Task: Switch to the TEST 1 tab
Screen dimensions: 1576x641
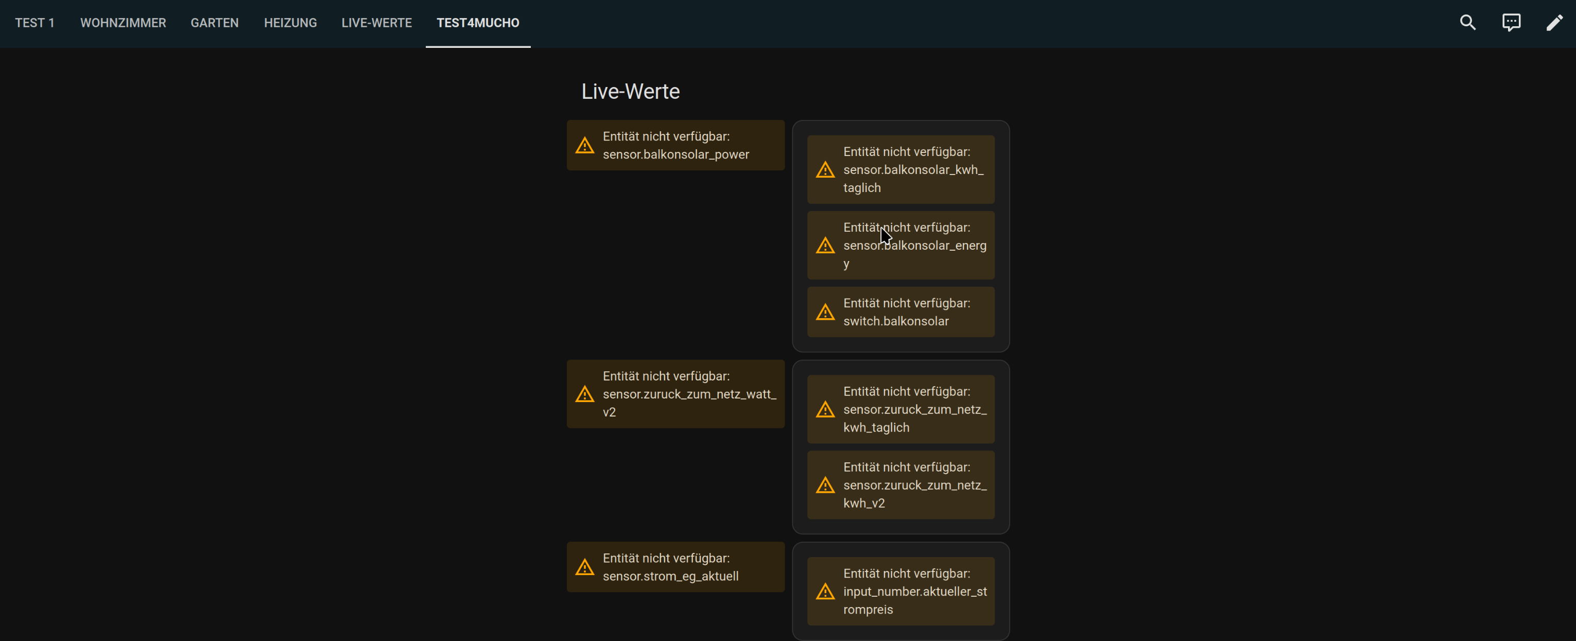Action: click(x=35, y=23)
